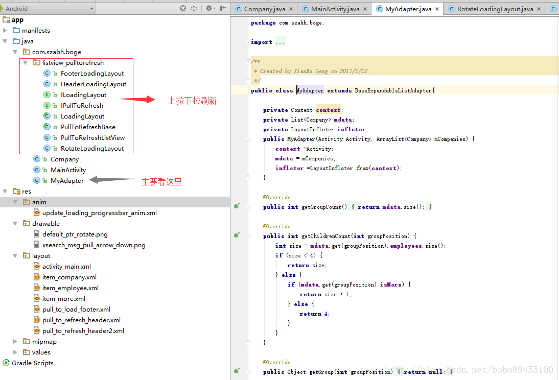The image size is (559, 380).
Task: Click the update_loading_progressbar_anim.xml file icon
Action: click(x=37, y=212)
